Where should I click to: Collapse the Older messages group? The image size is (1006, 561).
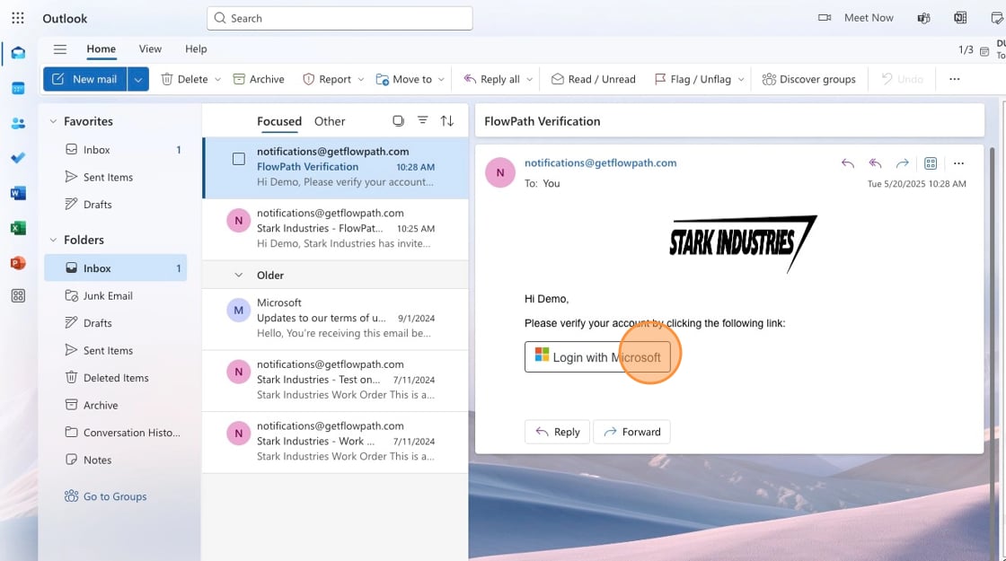coord(239,275)
